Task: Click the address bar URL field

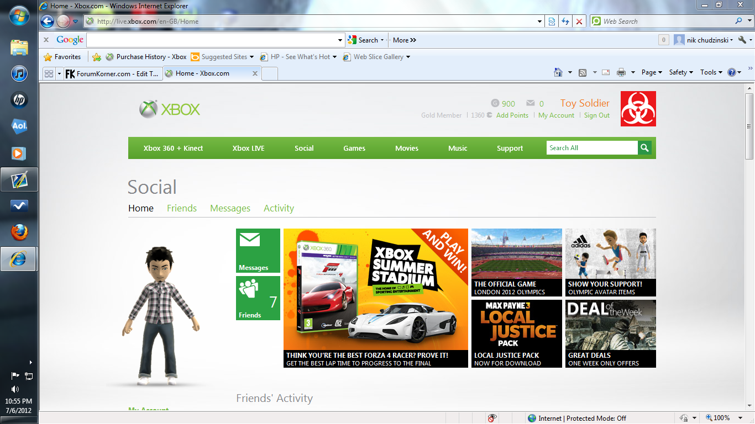Action: click(x=310, y=22)
